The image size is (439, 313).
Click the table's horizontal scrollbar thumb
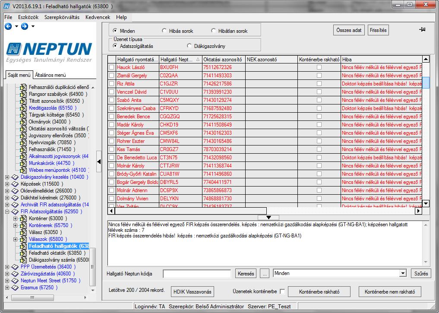[190, 211]
